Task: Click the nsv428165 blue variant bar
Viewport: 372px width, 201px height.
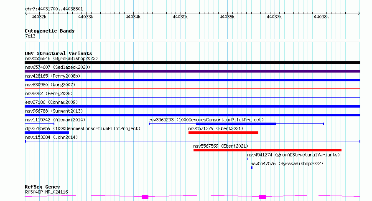Action: pyautogui.click(x=192, y=80)
